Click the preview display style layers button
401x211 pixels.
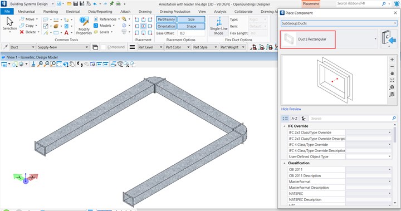click(x=392, y=95)
